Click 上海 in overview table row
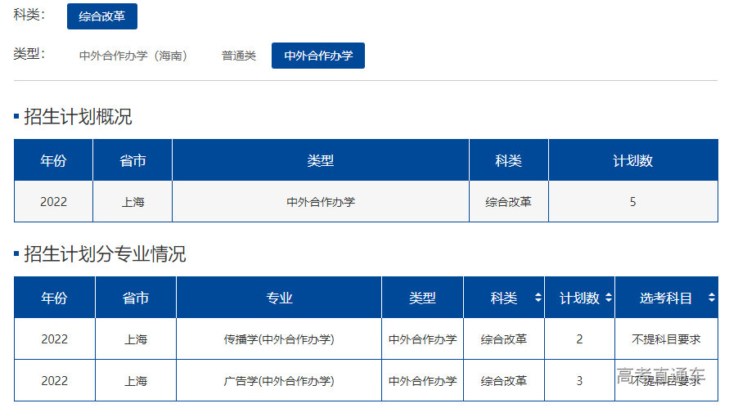This screenshot has width=729, height=408. [x=133, y=202]
